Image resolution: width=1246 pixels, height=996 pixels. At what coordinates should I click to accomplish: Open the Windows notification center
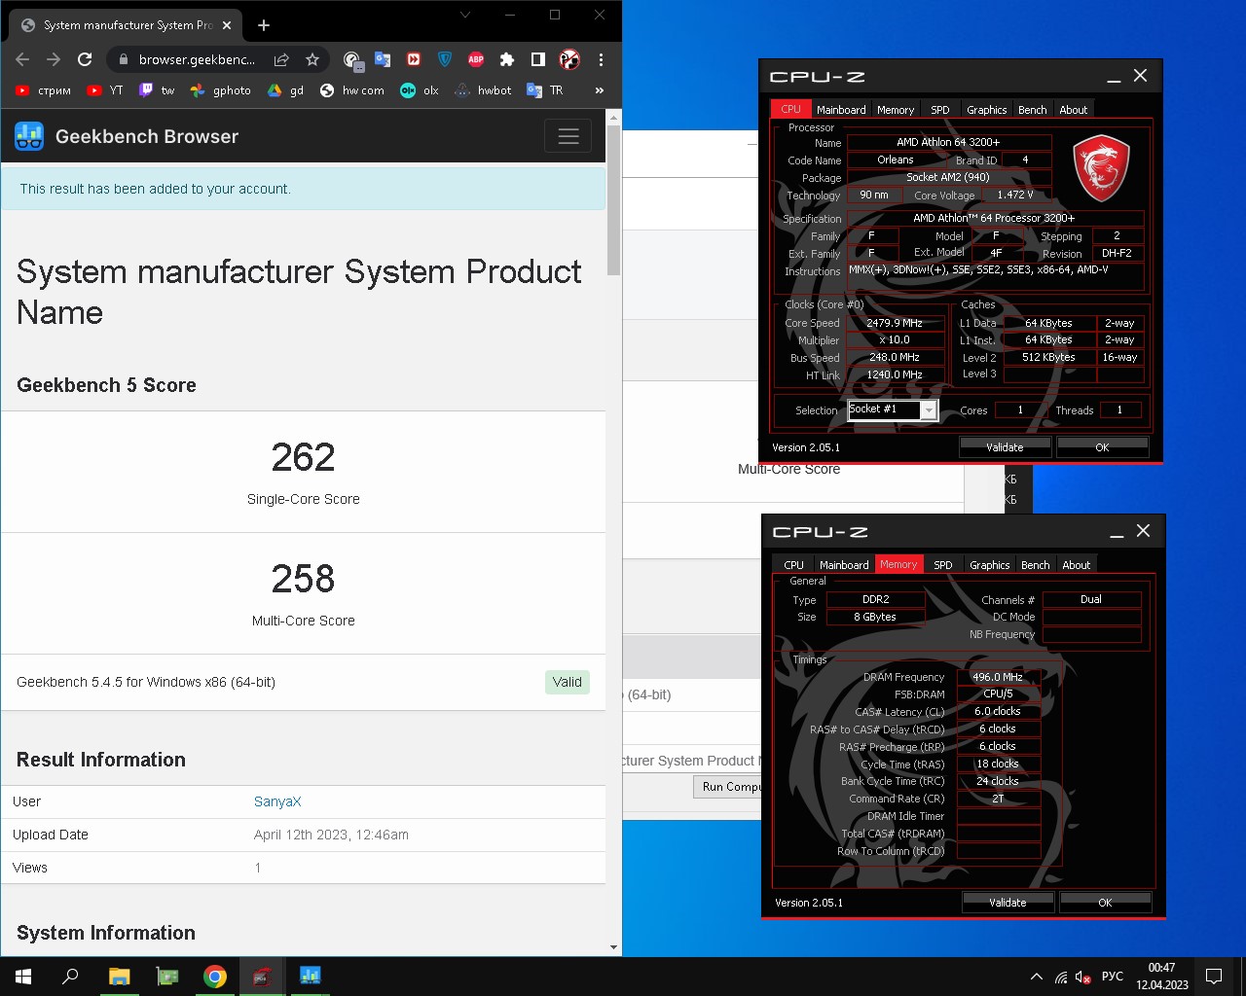coord(1214,976)
